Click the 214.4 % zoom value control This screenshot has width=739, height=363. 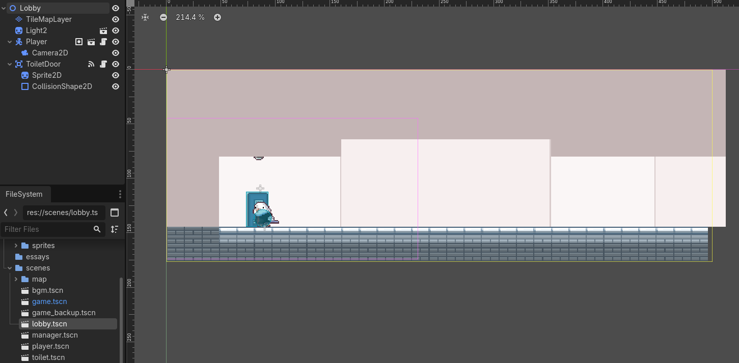click(190, 17)
